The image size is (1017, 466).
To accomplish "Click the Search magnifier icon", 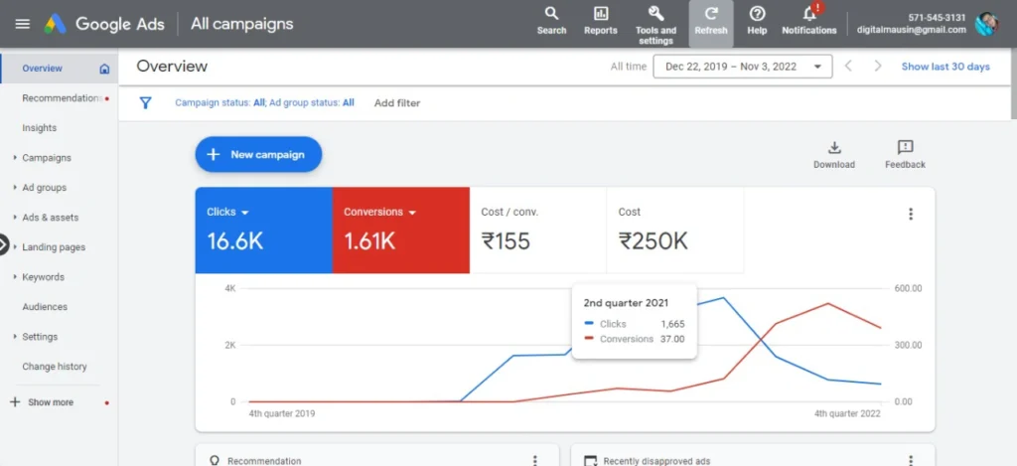I will pos(551,14).
